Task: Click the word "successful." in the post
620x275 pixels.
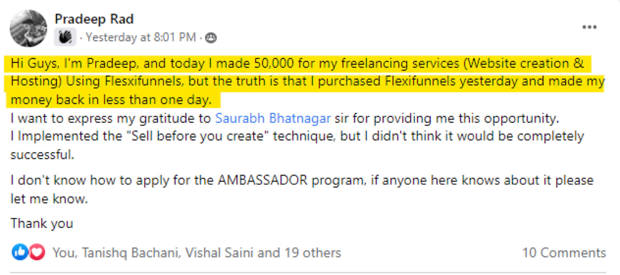Action: 42,155
